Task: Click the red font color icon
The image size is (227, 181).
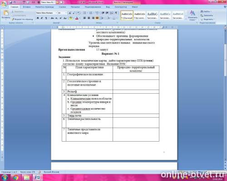Action: 77,18
